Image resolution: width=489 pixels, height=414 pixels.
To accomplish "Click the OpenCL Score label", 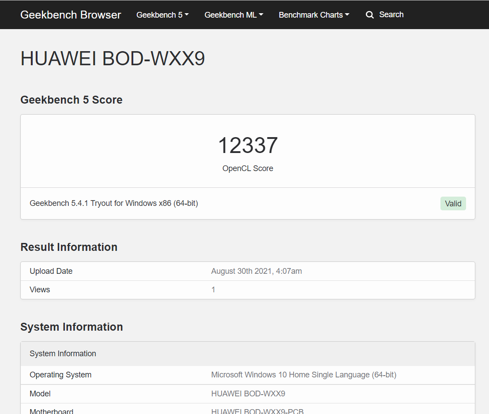I will 248,168.
